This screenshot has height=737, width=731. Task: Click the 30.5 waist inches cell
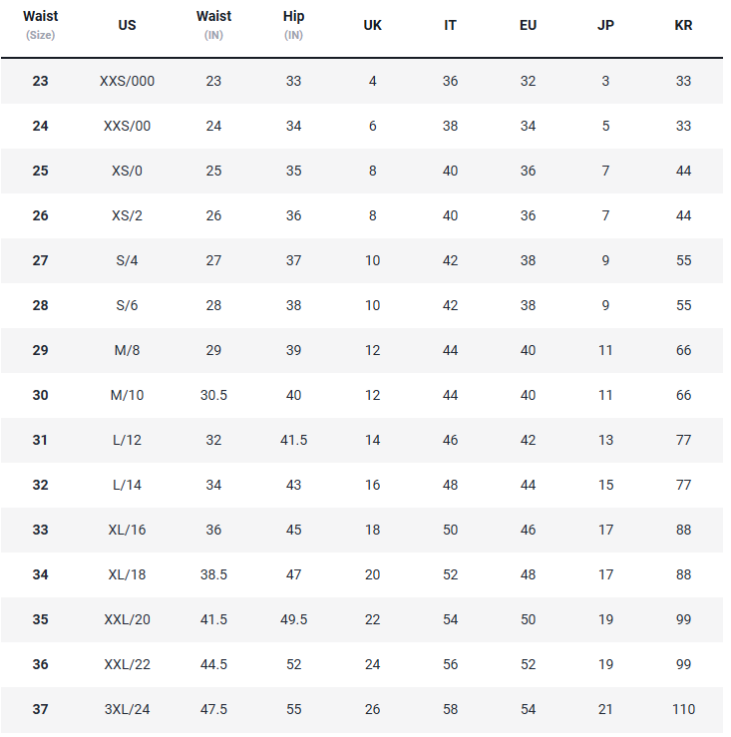(x=213, y=395)
